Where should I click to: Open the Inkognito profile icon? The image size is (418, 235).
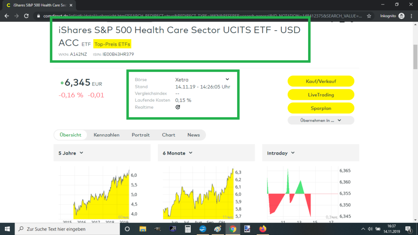click(x=401, y=16)
